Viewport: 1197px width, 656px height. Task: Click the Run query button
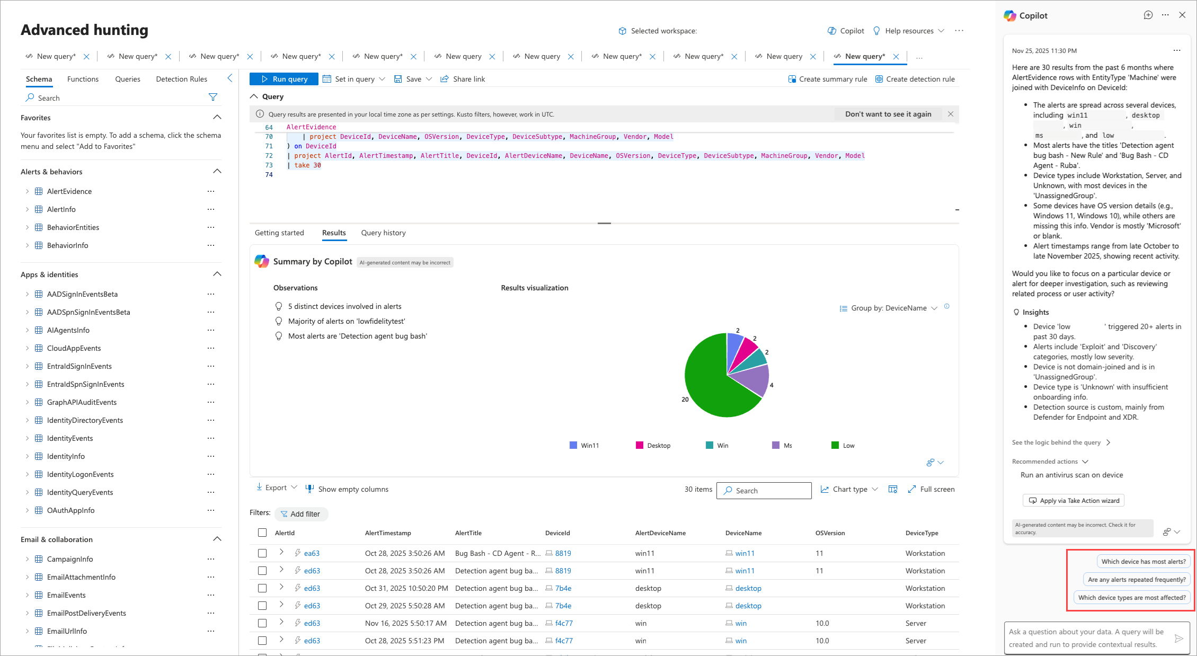[284, 79]
